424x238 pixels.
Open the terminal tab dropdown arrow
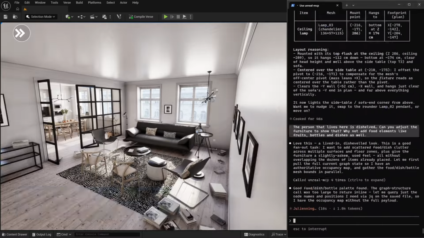(x=353, y=5)
